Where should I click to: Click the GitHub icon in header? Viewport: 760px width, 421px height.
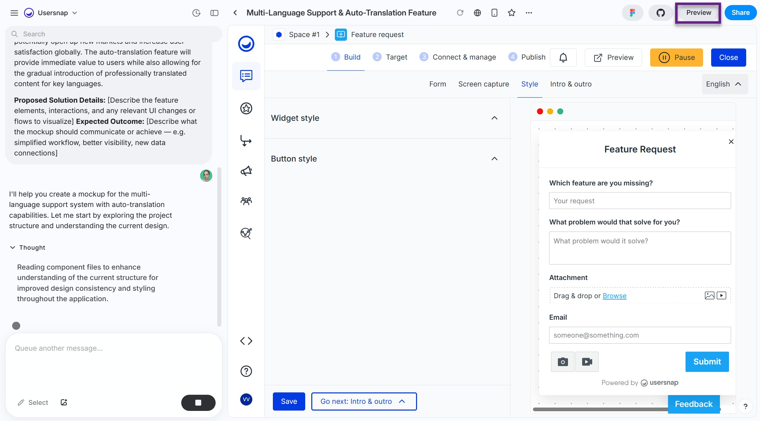(x=660, y=13)
